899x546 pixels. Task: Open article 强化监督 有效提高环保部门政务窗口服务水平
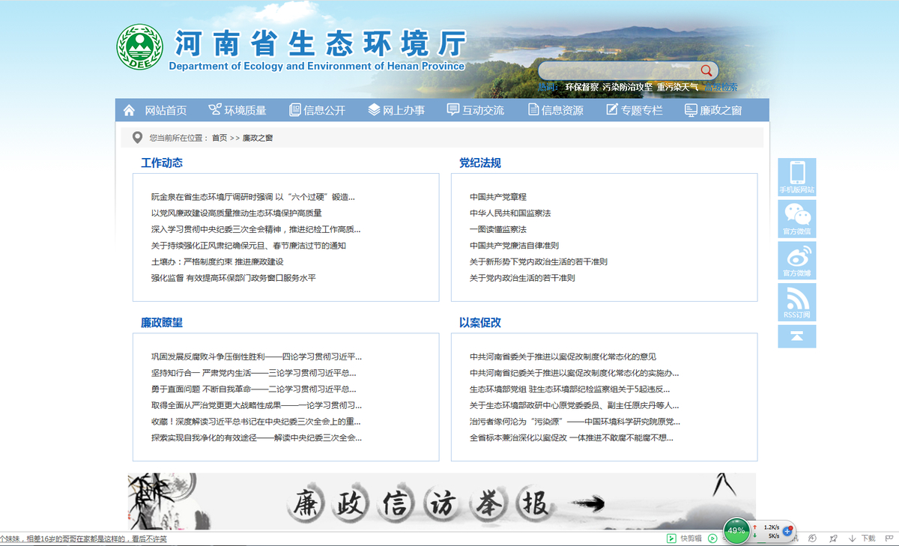coord(234,278)
